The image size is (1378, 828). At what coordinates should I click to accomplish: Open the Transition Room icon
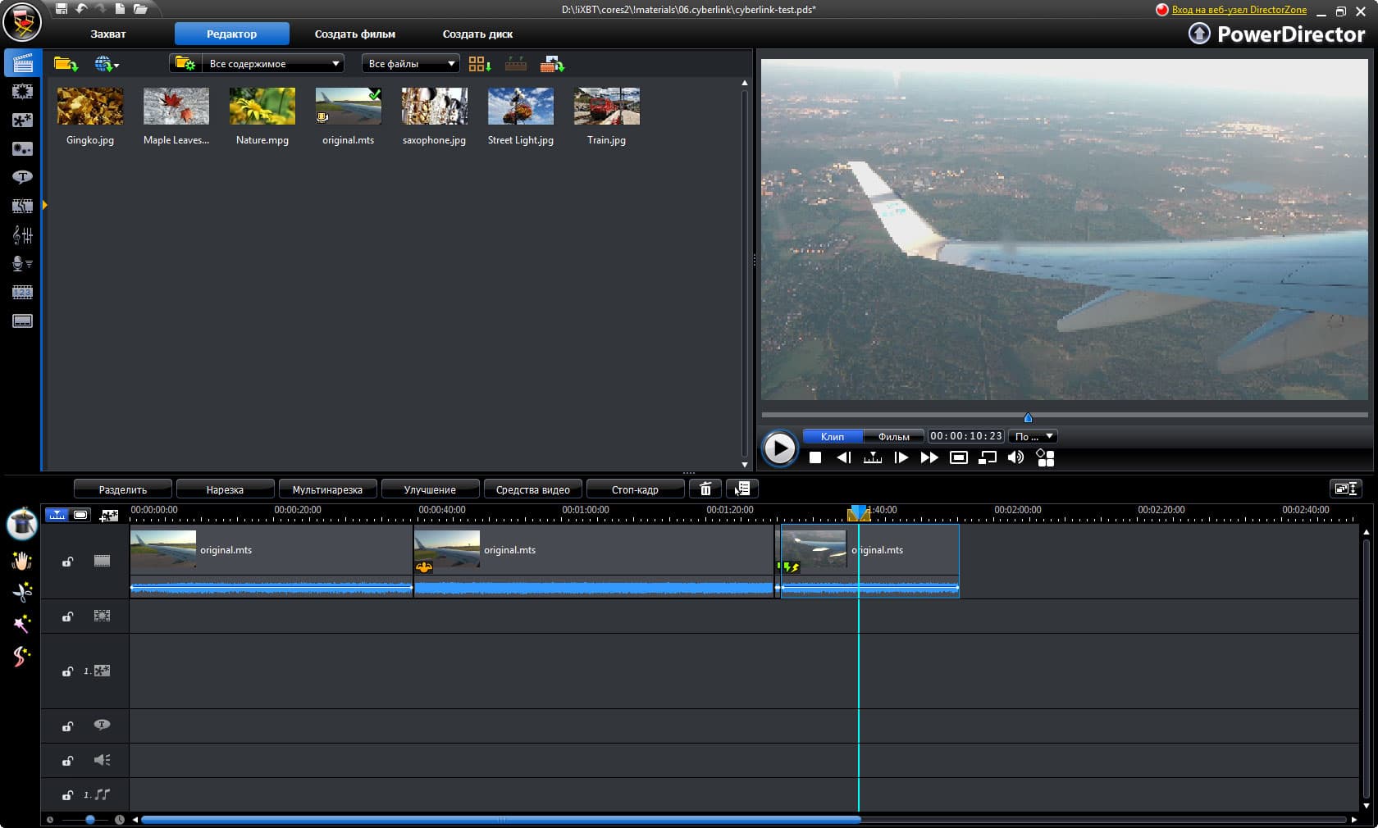pyautogui.click(x=22, y=206)
